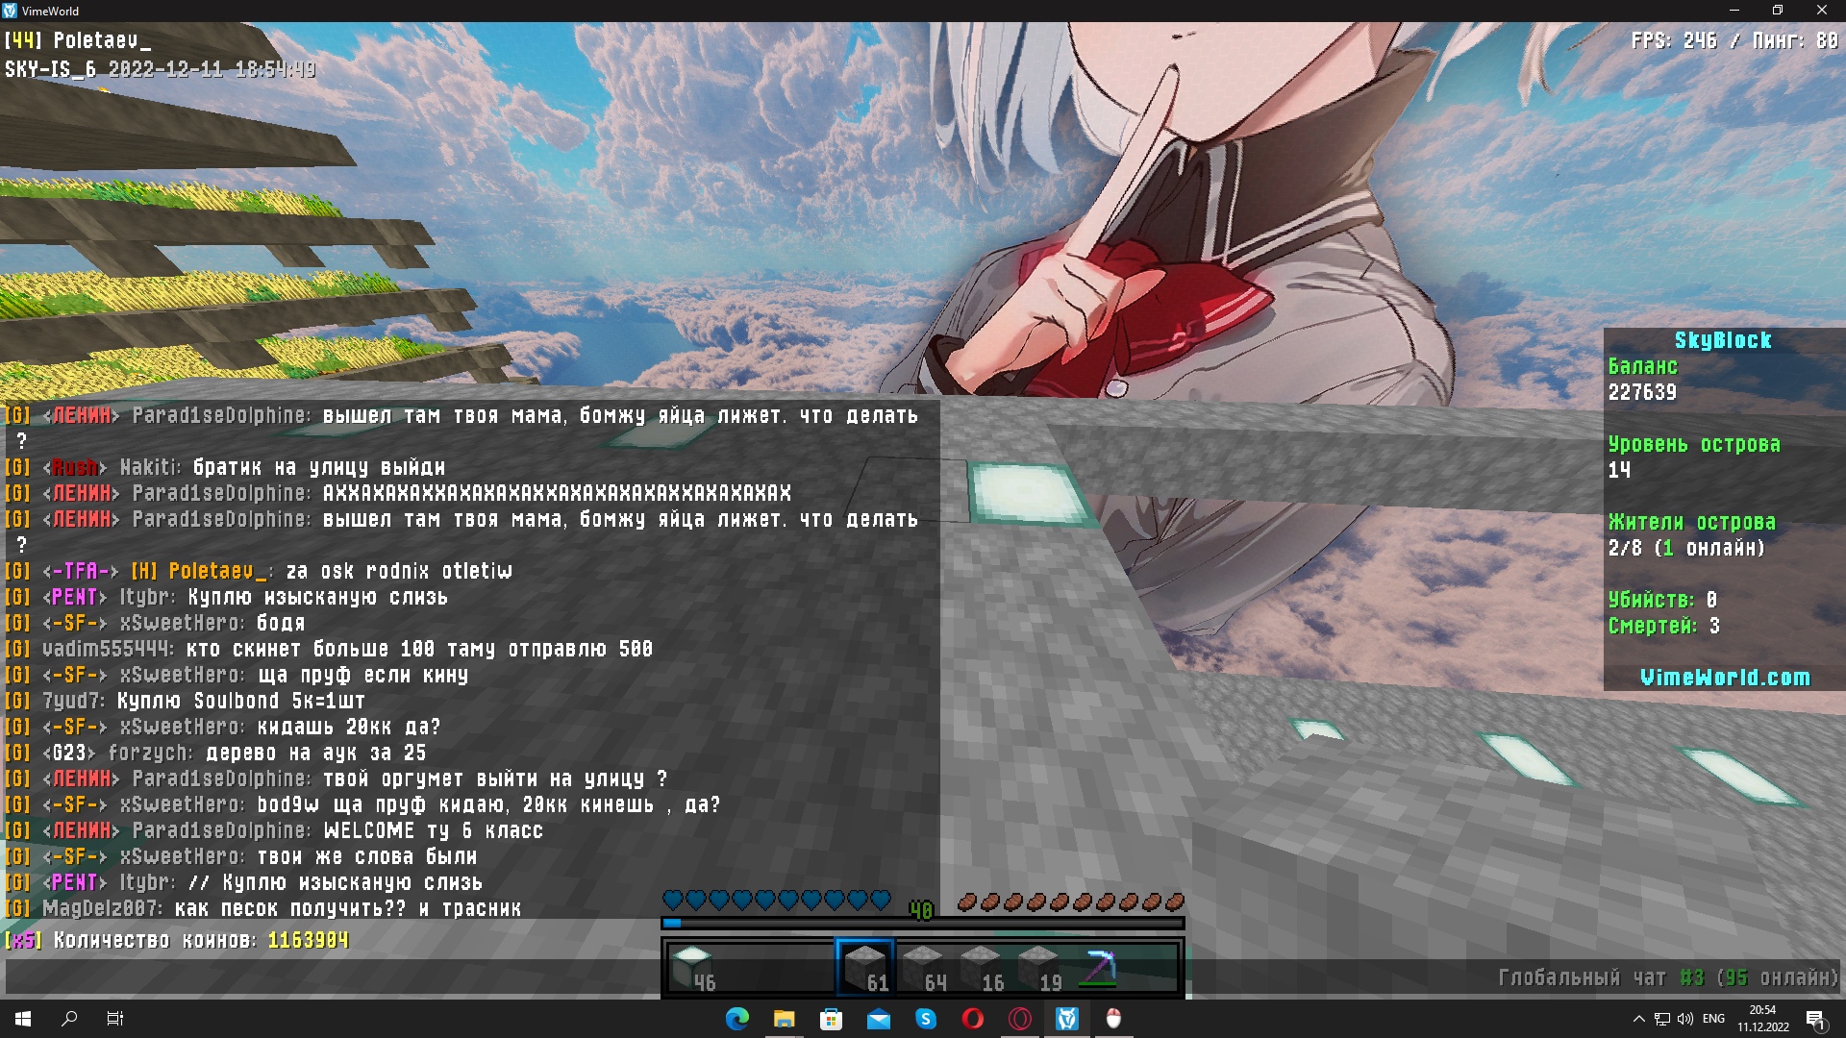
Task: Select the glass block stack of 46
Action: click(693, 967)
